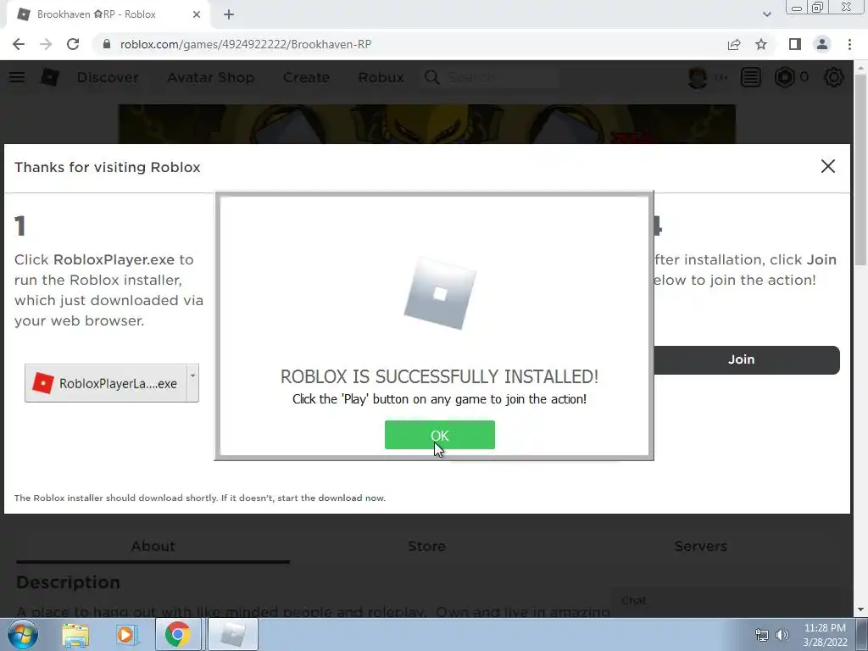Open the Create page

[306, 77]
